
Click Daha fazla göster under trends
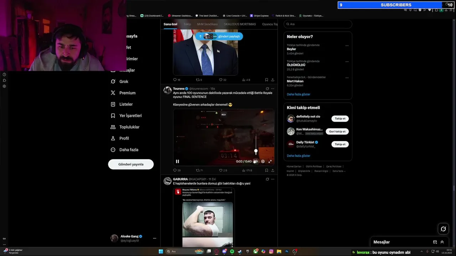tap(299, 94)
